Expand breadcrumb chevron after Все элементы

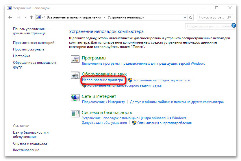[104, 18]
